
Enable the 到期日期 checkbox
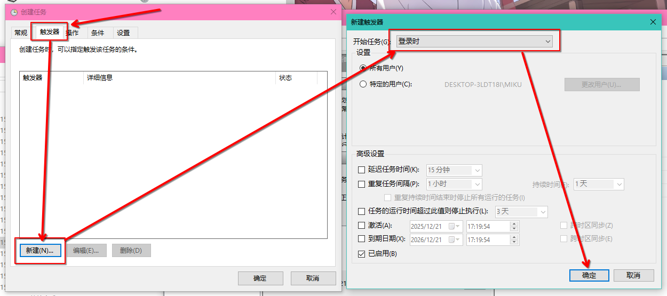coord(362,239)
